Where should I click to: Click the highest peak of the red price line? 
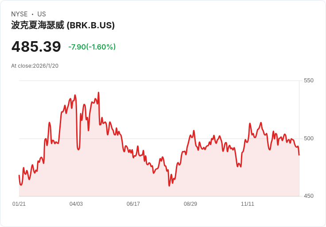[x=98, y=93]
